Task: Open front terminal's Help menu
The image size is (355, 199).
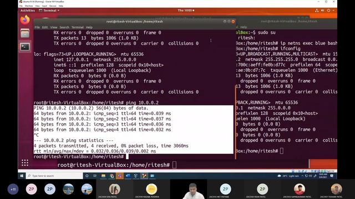Action: [x=89, y=27]
